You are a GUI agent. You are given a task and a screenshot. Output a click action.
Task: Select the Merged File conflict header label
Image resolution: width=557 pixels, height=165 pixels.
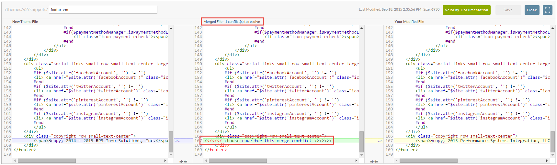pos(232,22)
